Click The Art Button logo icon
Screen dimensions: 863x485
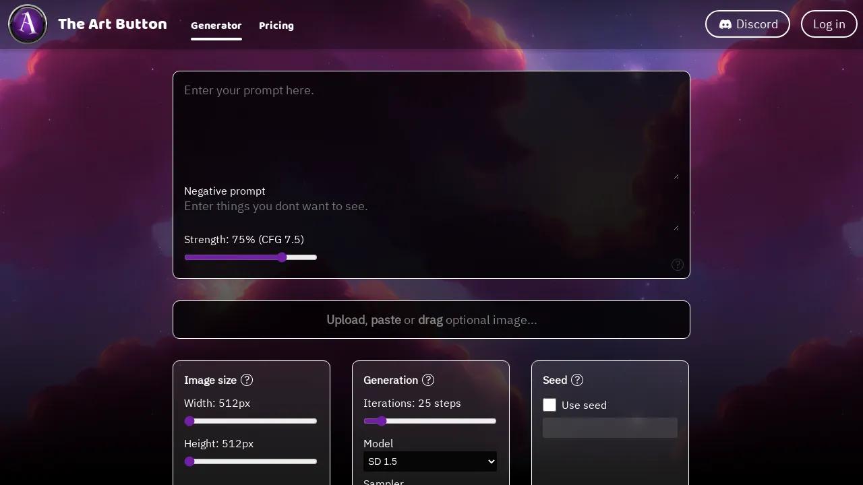pyautogui.click(x=28, y=24)
